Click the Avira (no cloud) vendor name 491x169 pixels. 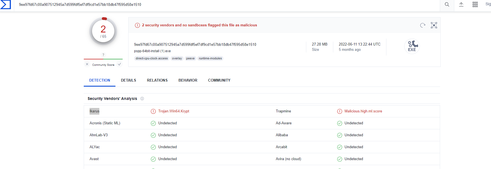click(288, 159)
